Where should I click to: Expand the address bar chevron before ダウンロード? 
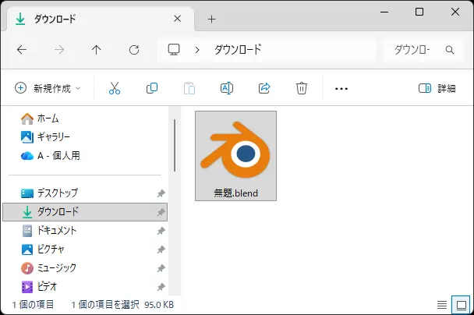point(197,50)
